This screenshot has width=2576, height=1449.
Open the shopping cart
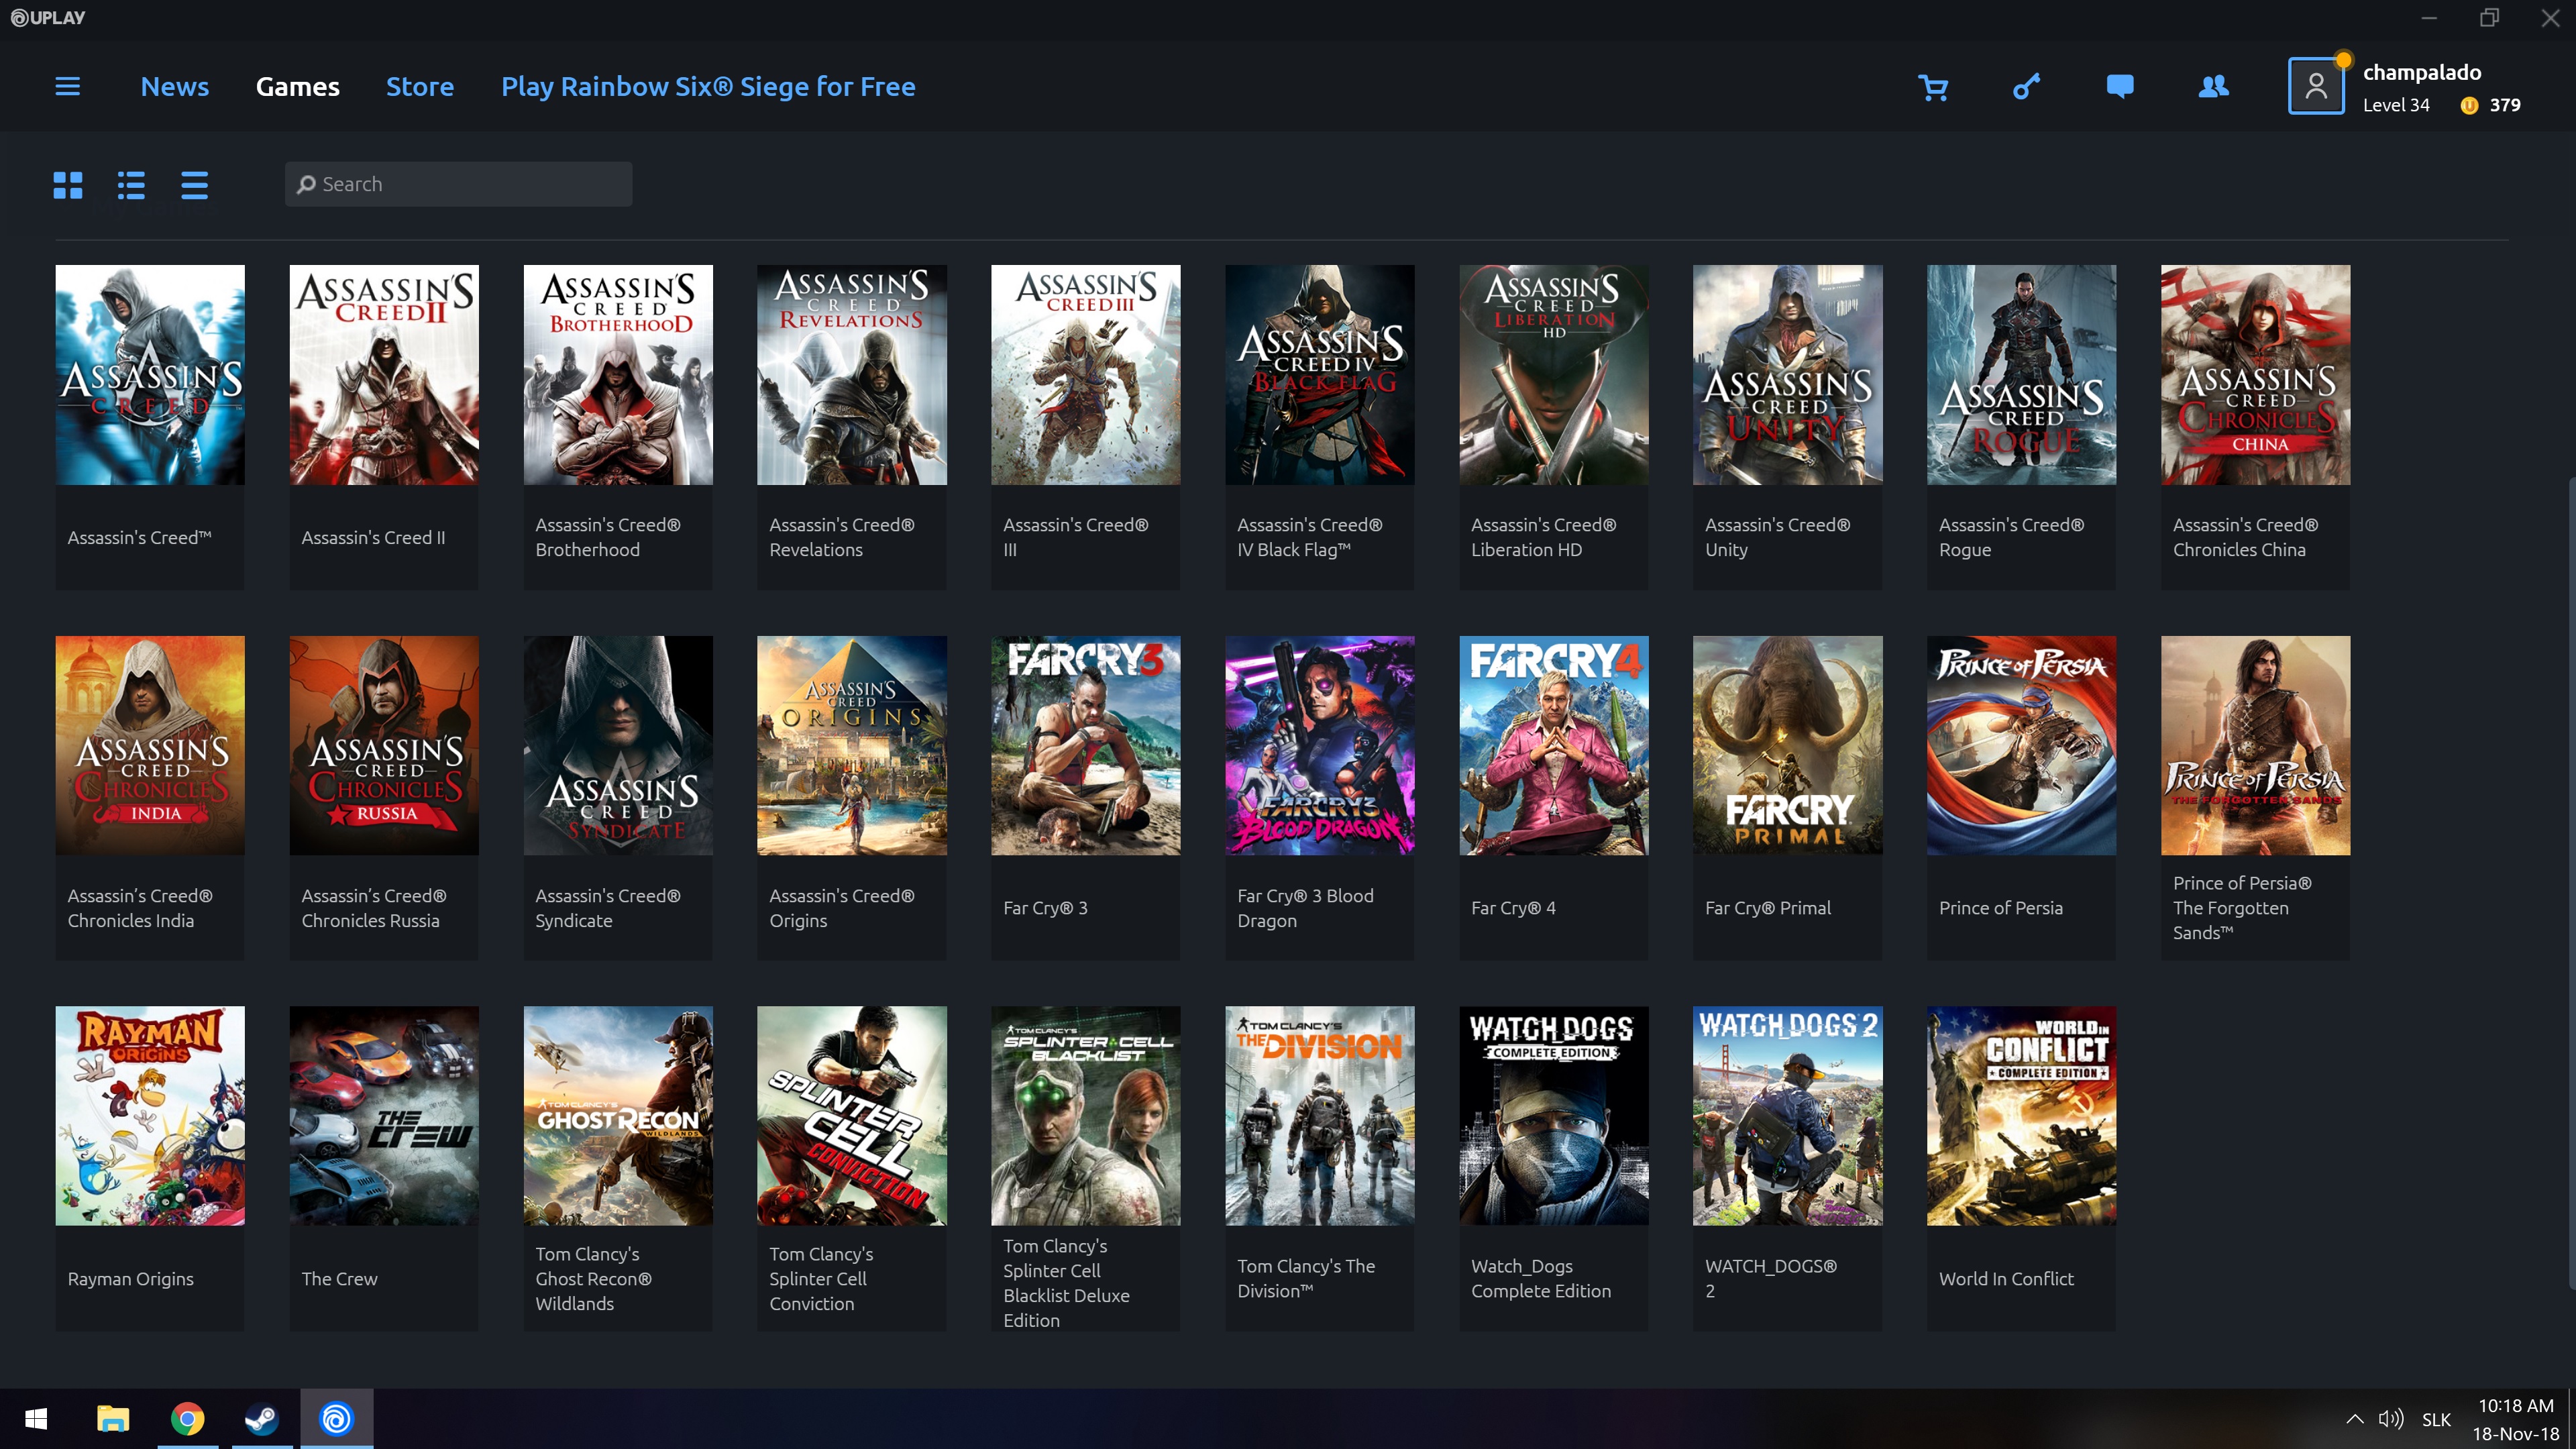pos(1933,88)
